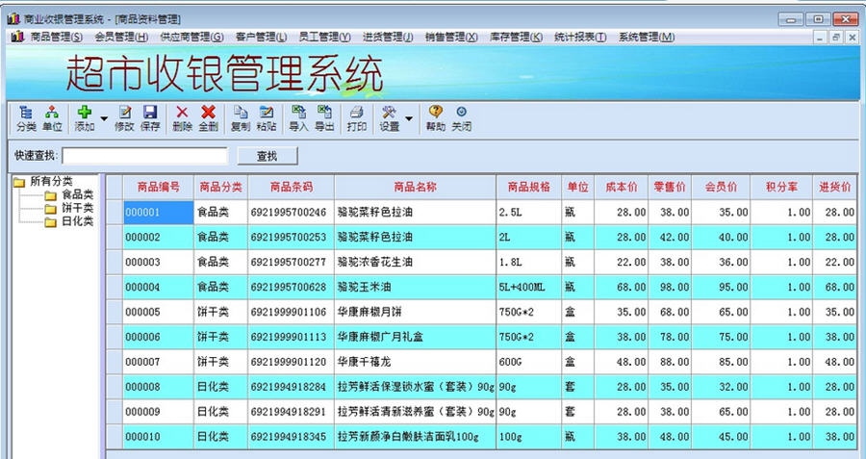The image size is (866, 459).
Task: Sort by the 商品编号 column header
Action: coord(159,188)
